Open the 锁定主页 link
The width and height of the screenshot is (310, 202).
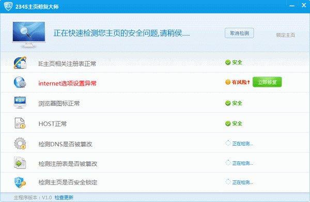(x=286, y=35)
